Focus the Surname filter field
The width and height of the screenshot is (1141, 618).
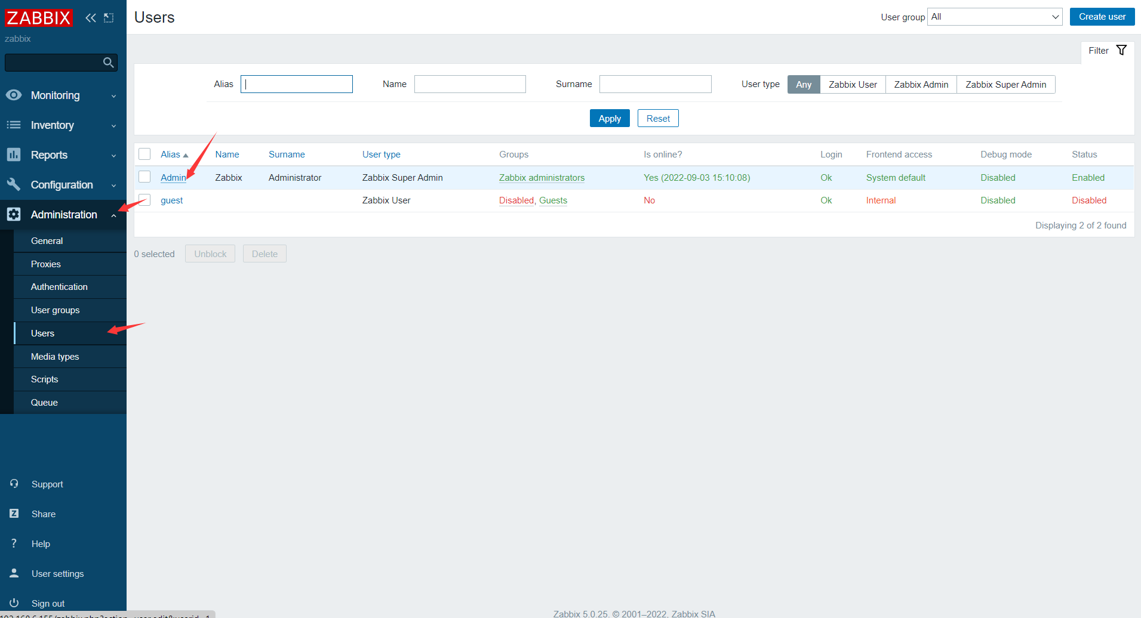656,84
